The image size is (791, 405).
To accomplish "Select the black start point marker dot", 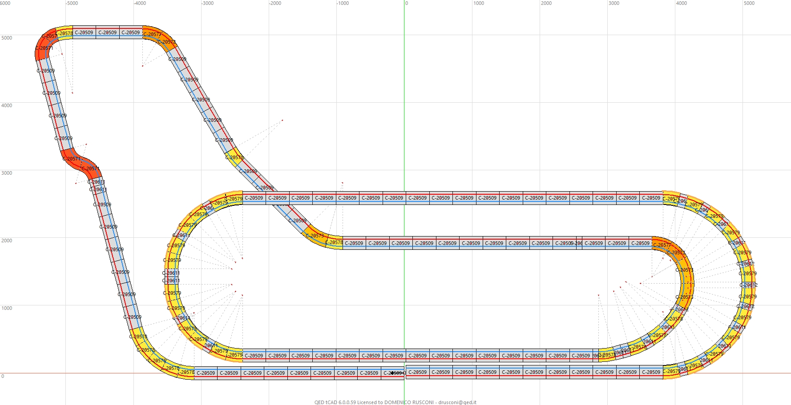I will coord(392,373).
